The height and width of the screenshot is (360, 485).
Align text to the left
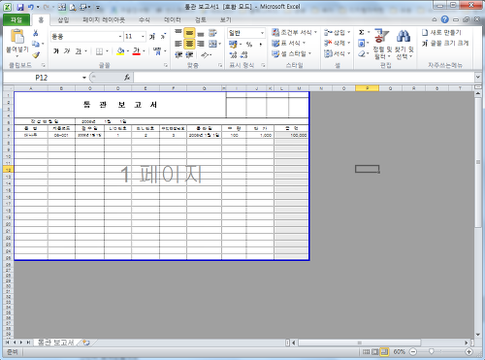pos(178,44)
